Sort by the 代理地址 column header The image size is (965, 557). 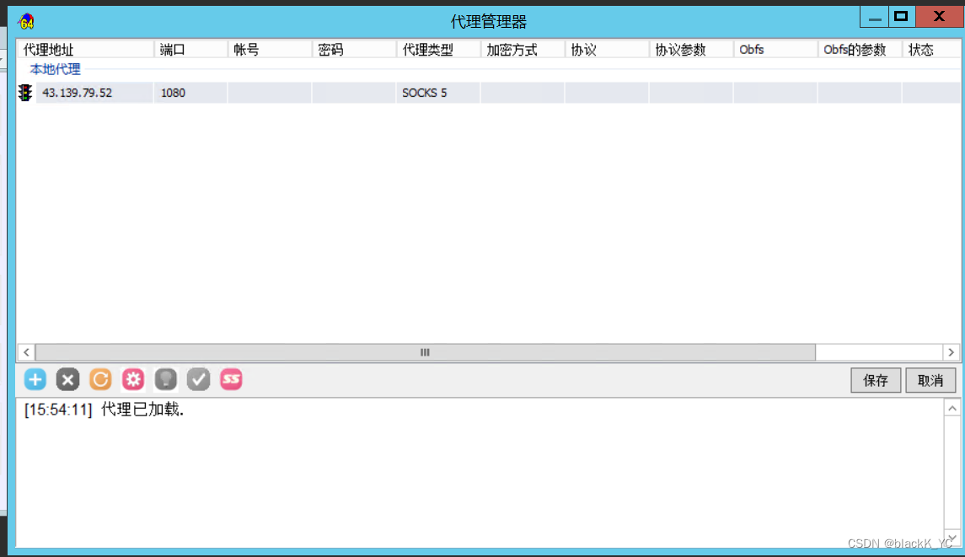click(86, 50)
